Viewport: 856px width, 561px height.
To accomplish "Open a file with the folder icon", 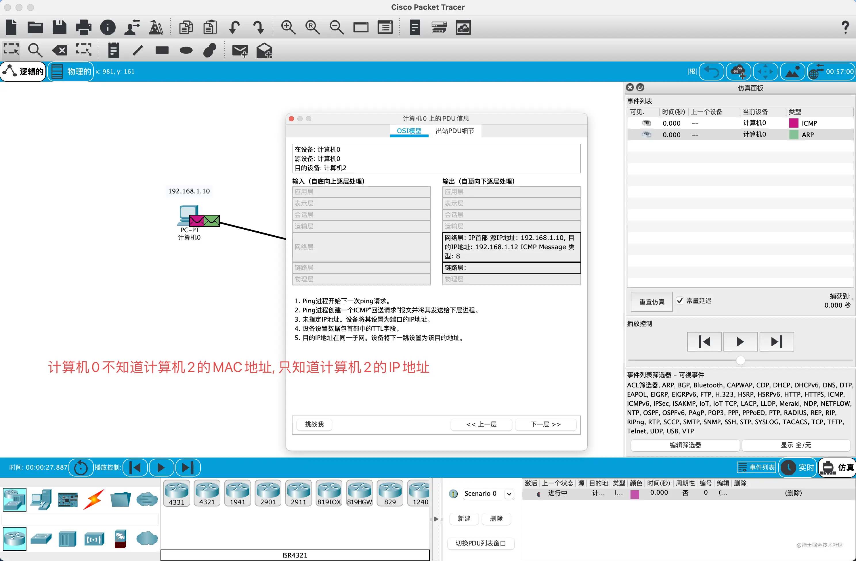I will tap(35, 27).
